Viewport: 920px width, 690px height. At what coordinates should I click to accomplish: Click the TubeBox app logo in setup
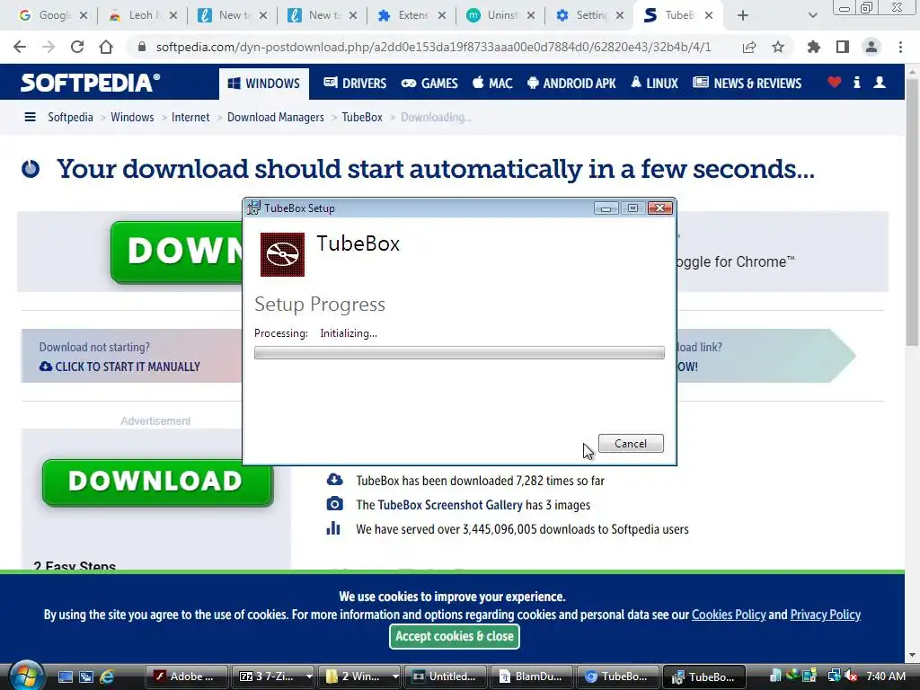pos(282,254)
